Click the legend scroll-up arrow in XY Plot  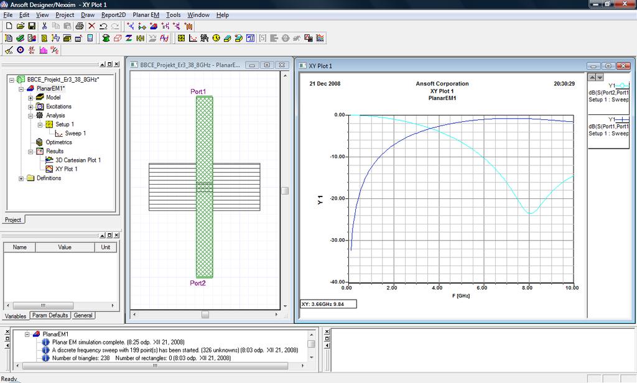(592, 77)
